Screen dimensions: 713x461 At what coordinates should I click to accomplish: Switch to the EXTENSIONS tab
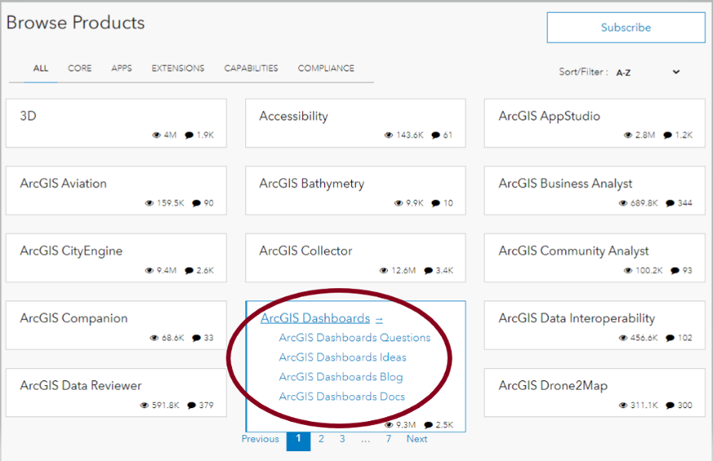click(178, 68)
